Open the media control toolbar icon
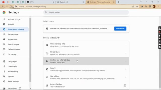The width and height of the screenshot is (161, 90). click(x=146, y=6)
